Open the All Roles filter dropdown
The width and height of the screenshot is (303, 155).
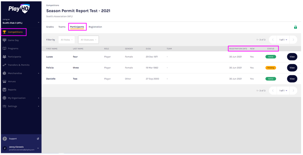67,40
